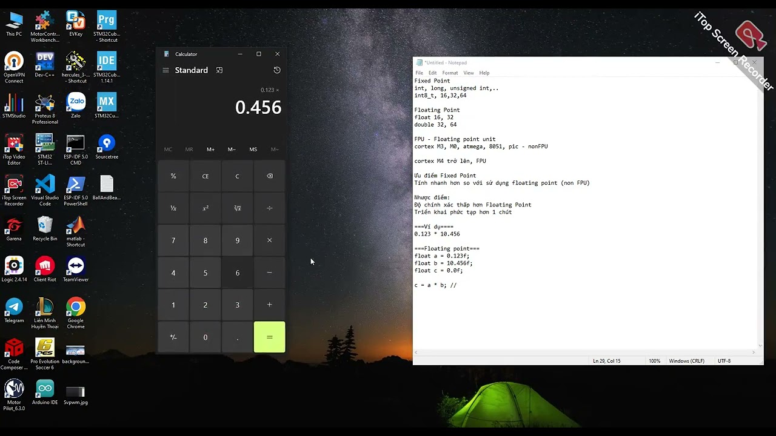Image resolution: width=776 pixels, height=436 pixels.
Task: Open the Format menu in Notepad
Action: pyautogui.click(x=450, y=73)
